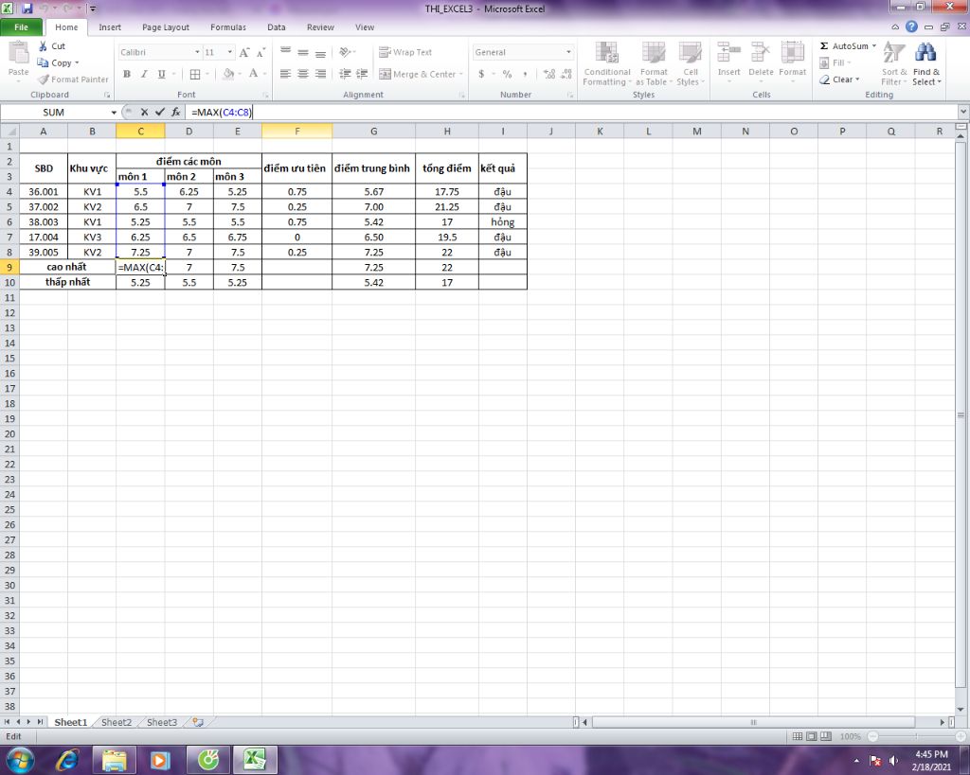Click Increase Indent icon
The image size is (970, 775).
pyautogui.click(x=362, y=74)
